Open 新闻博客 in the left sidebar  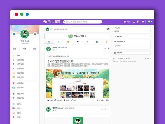21,83
